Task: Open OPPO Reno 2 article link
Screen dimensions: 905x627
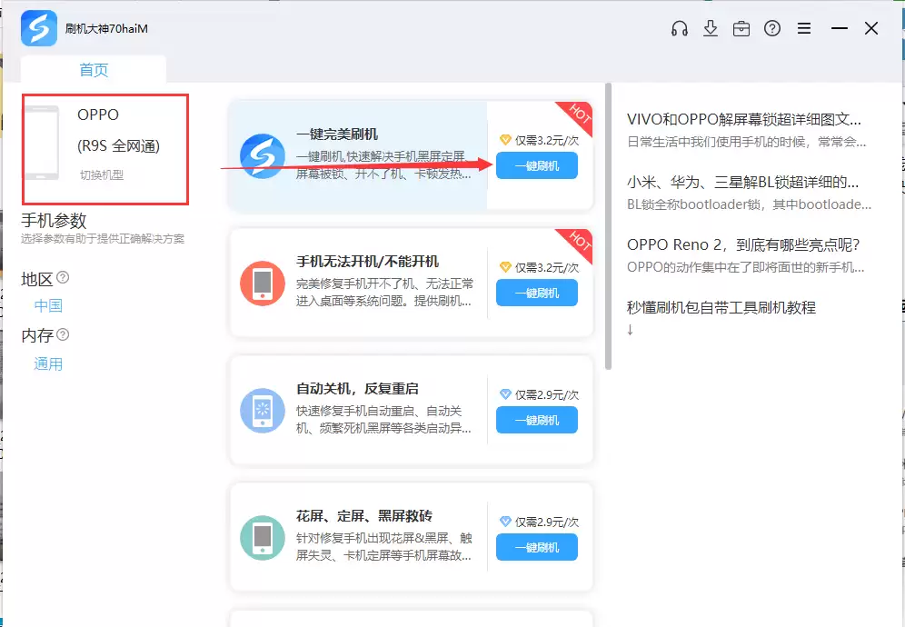Action: pos(742,244)
